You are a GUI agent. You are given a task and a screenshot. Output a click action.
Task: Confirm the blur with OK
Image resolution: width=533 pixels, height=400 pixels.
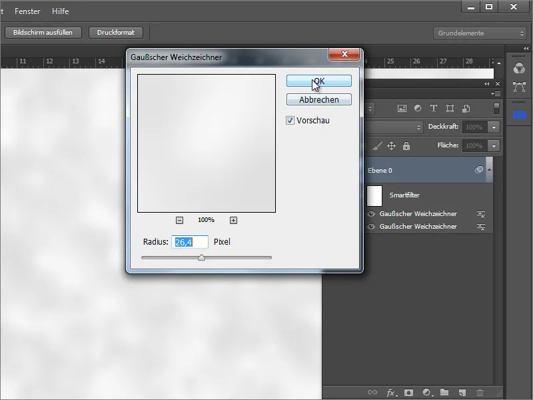[x=319, y=81]
